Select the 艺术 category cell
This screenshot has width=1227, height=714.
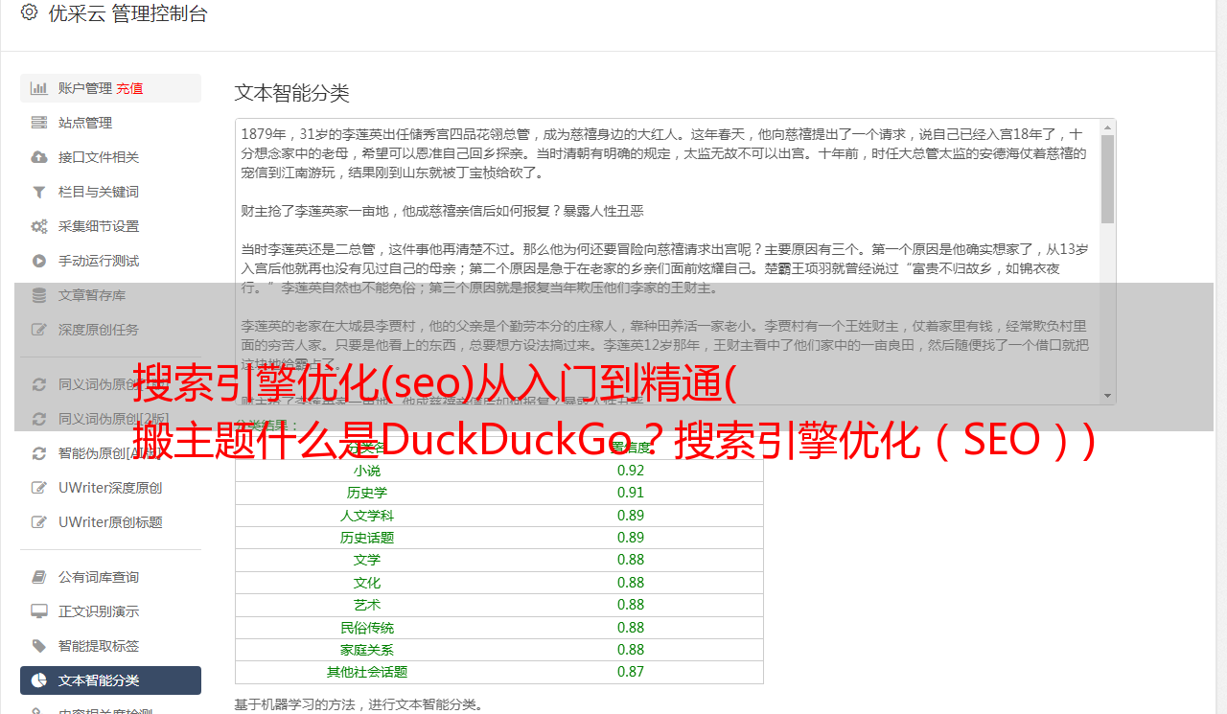click(x=367, y=605)
